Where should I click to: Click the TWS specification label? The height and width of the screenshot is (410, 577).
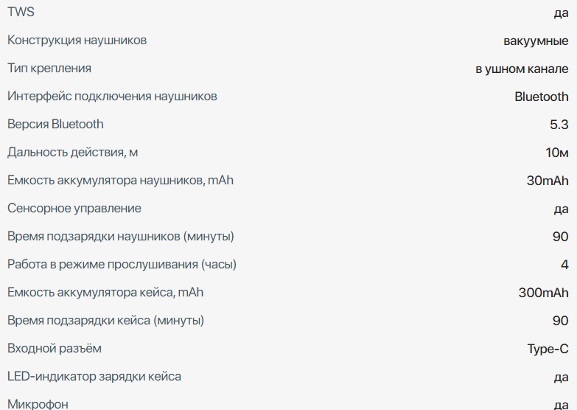21,13
